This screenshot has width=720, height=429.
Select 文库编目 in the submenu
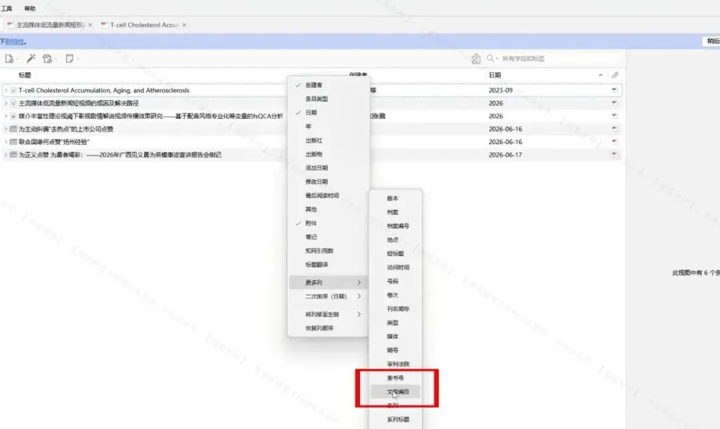395,392
